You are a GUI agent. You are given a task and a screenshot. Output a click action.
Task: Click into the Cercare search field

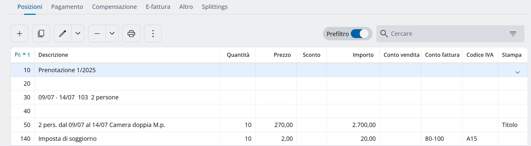(444, 34)
